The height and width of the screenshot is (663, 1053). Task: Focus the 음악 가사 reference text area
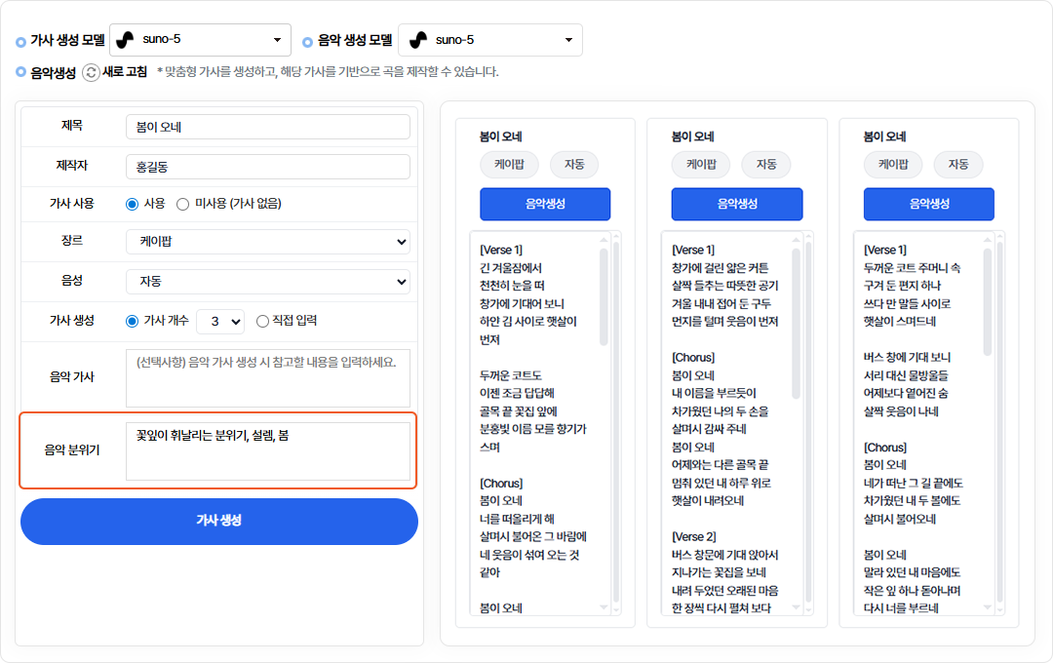[267, 377]
